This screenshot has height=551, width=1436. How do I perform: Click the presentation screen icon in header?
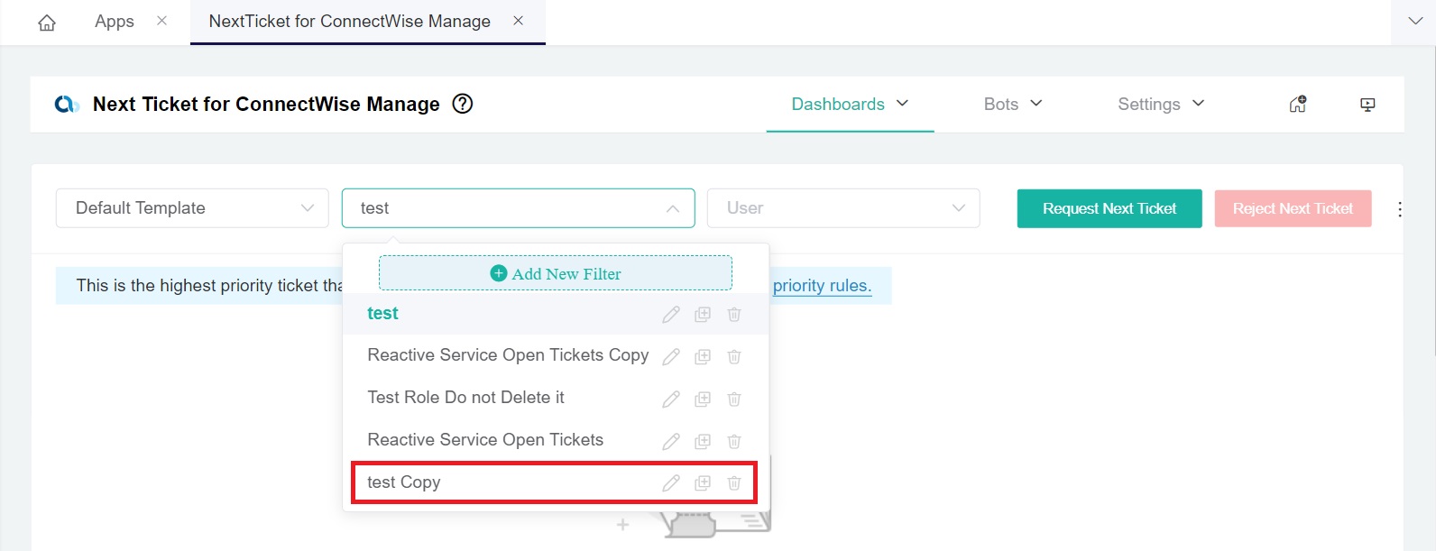tap(1367, 105)
